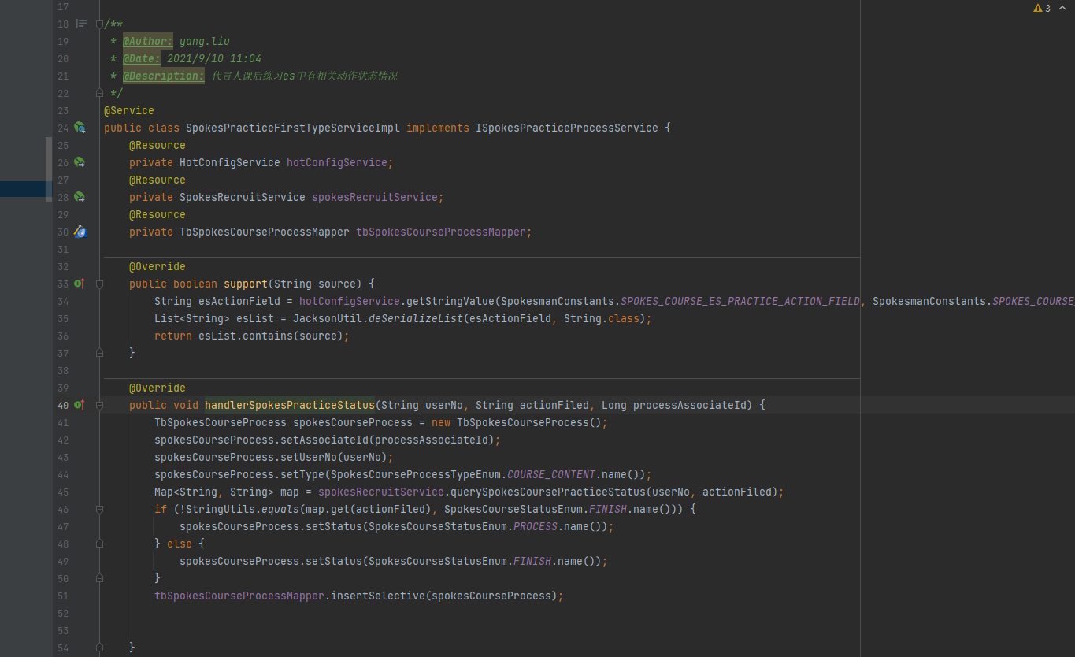
Task: Click HotConfigService type on line 26
Action: tap(230, 162)
